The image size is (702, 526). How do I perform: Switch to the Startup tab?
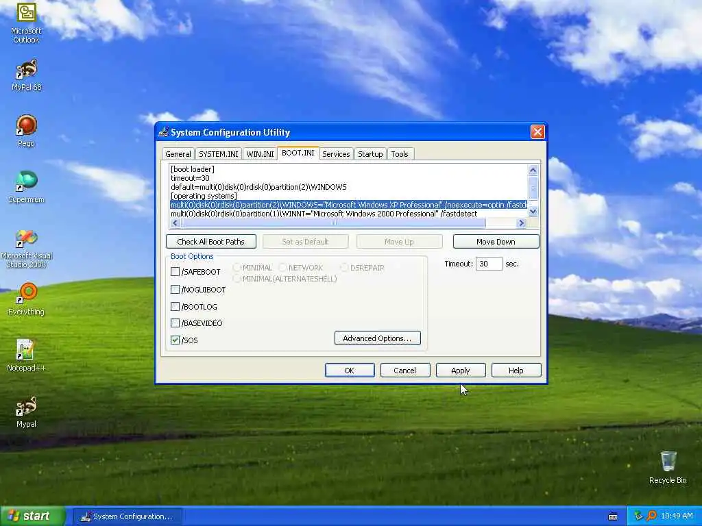[370, 154]
